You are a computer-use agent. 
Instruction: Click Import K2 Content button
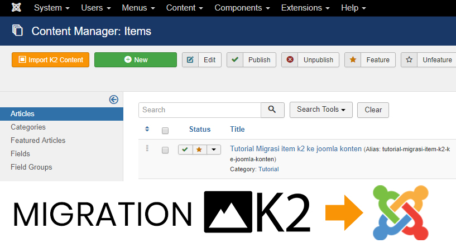click(x=51, y=59)
